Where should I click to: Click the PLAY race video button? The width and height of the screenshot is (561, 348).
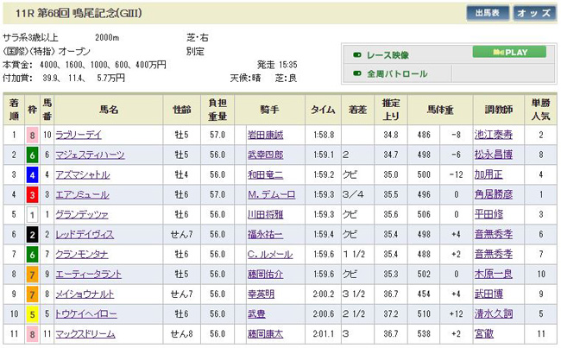(x=509, y=52)
